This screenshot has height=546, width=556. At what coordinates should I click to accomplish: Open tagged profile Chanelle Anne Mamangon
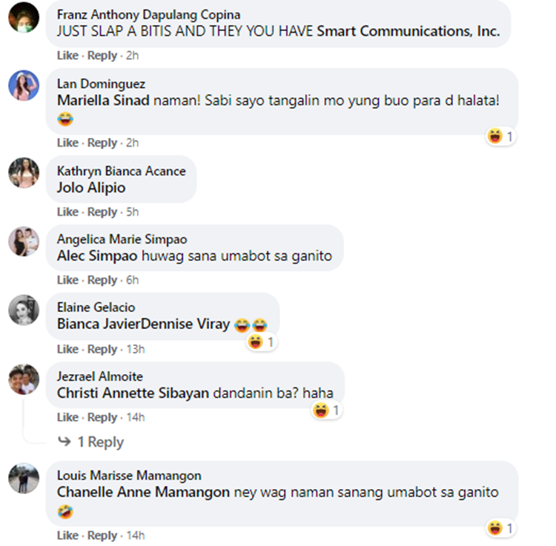click(x=143, y=492)
